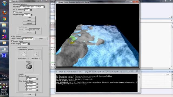
Task: Click the Rotation trackball control
Action: click(29, 67)
